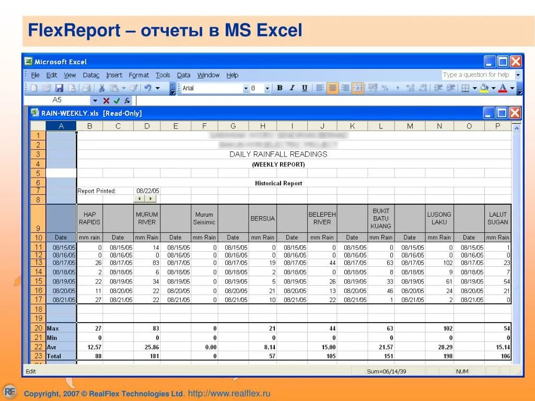This screenshot has height=401, width=535.
Task: Open the Tools menu
Action: 163,75
